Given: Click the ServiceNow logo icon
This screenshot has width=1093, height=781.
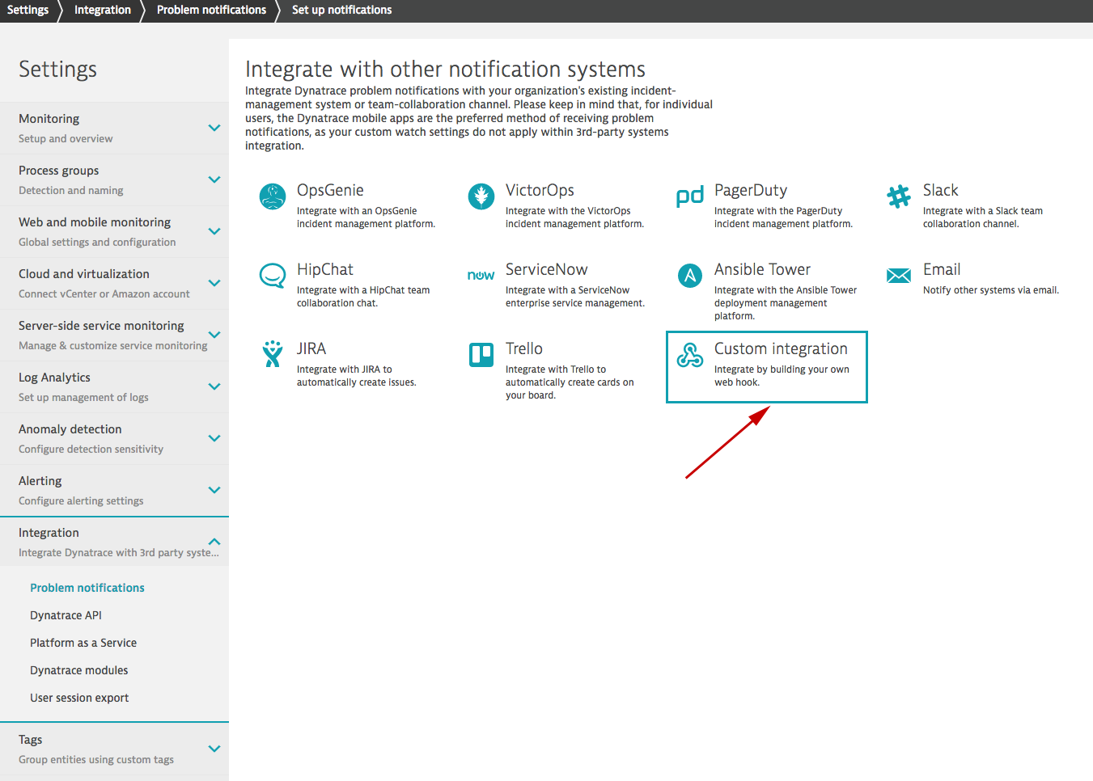Looking at the screenshot, I should pos(481,276).
